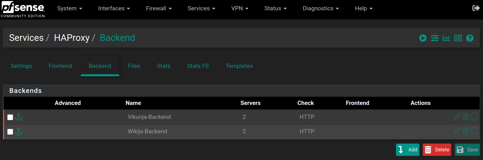The image size is (483, 160).
Task: Click the Check column header
Action: 306,103
